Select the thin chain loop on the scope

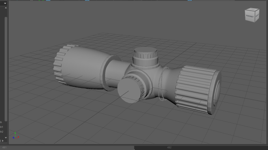pyautogui.click(x=161, y=84)
